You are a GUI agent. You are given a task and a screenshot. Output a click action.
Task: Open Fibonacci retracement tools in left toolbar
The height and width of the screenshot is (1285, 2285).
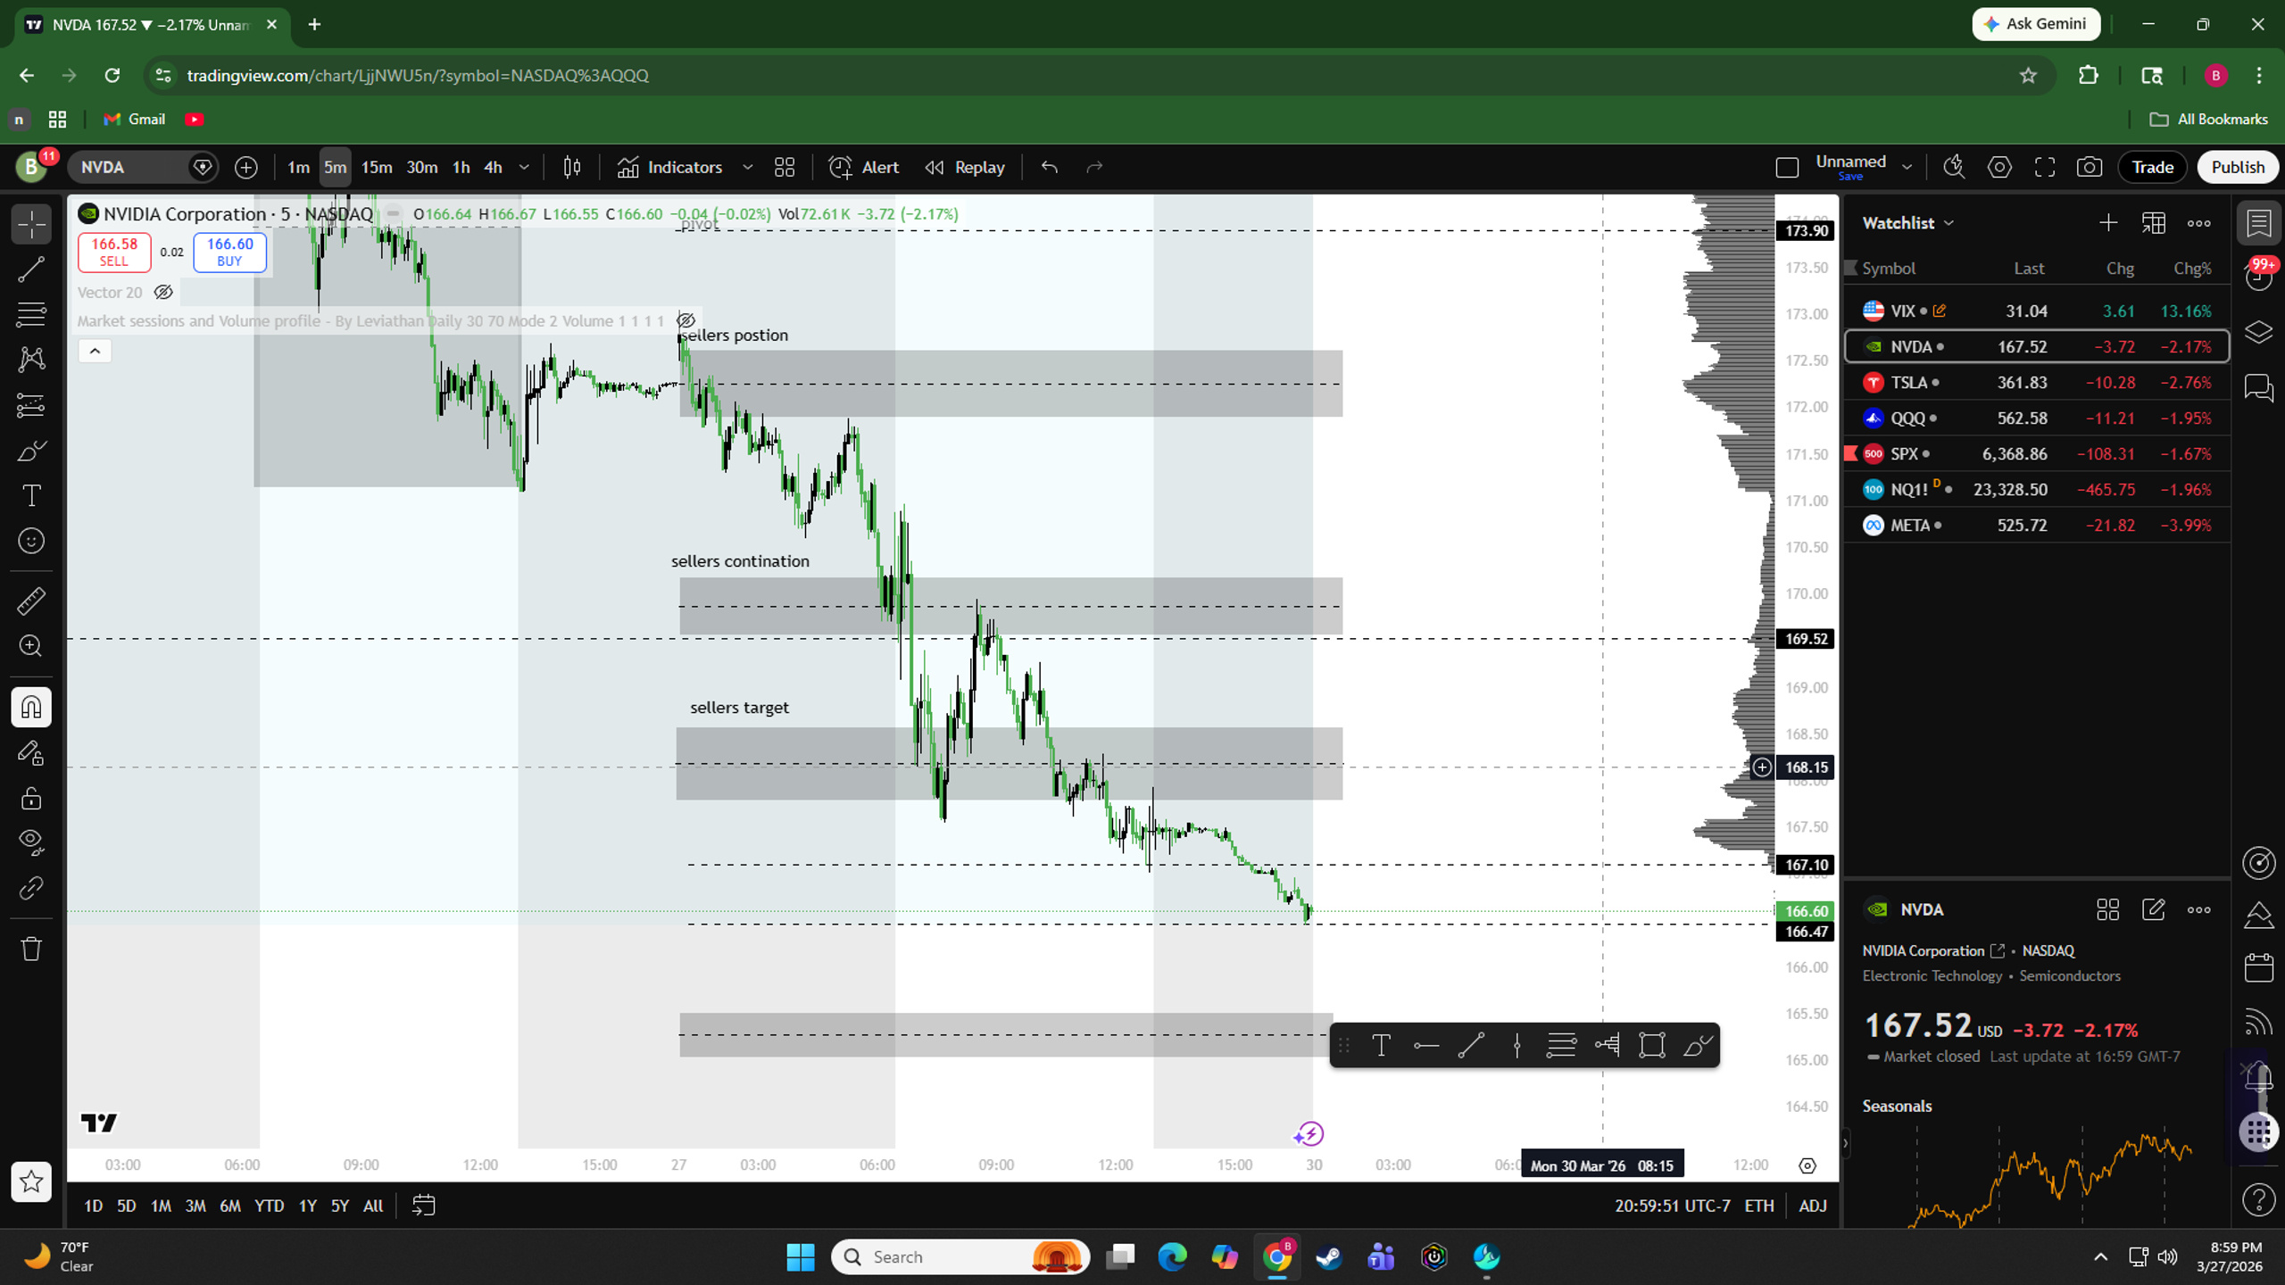click(x=31, y=314)
